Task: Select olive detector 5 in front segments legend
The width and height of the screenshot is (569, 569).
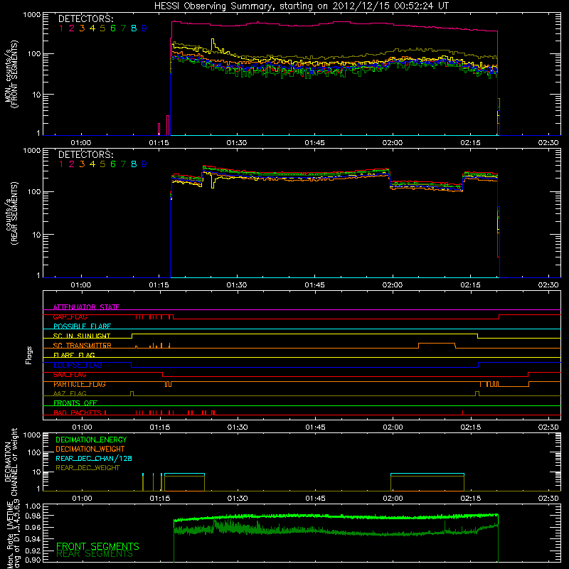Action: click(x=102, y=28)
